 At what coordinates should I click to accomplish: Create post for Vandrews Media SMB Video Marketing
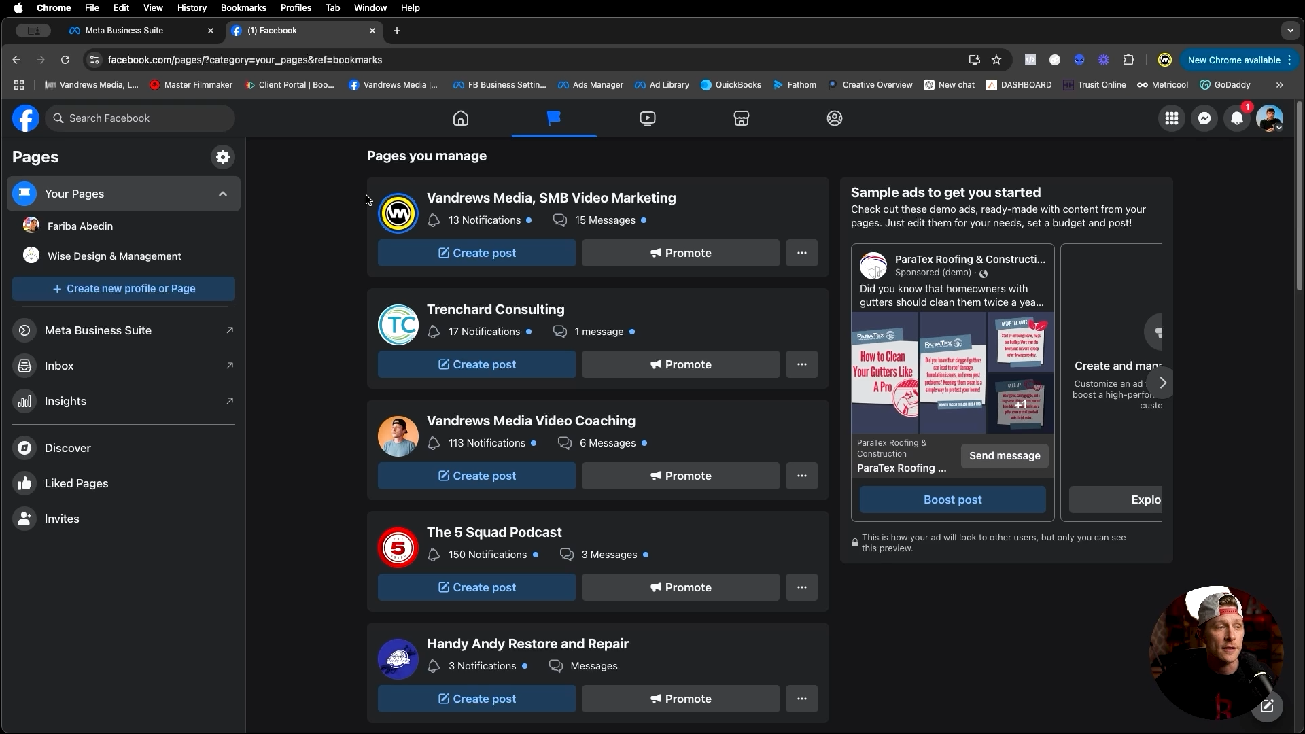(477, 253)
